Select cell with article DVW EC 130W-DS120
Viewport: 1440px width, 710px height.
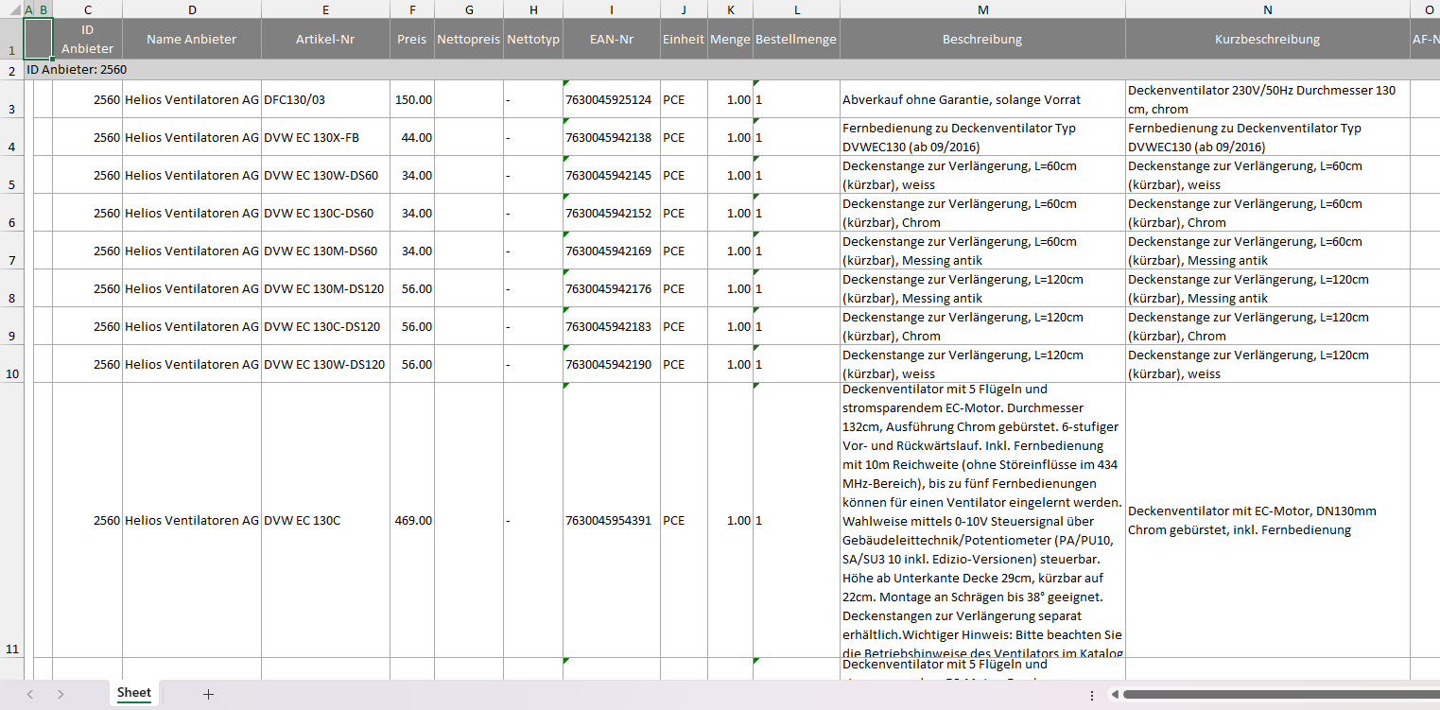(x=325, y=364)
